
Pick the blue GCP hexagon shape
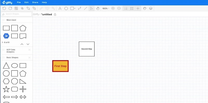6,36
